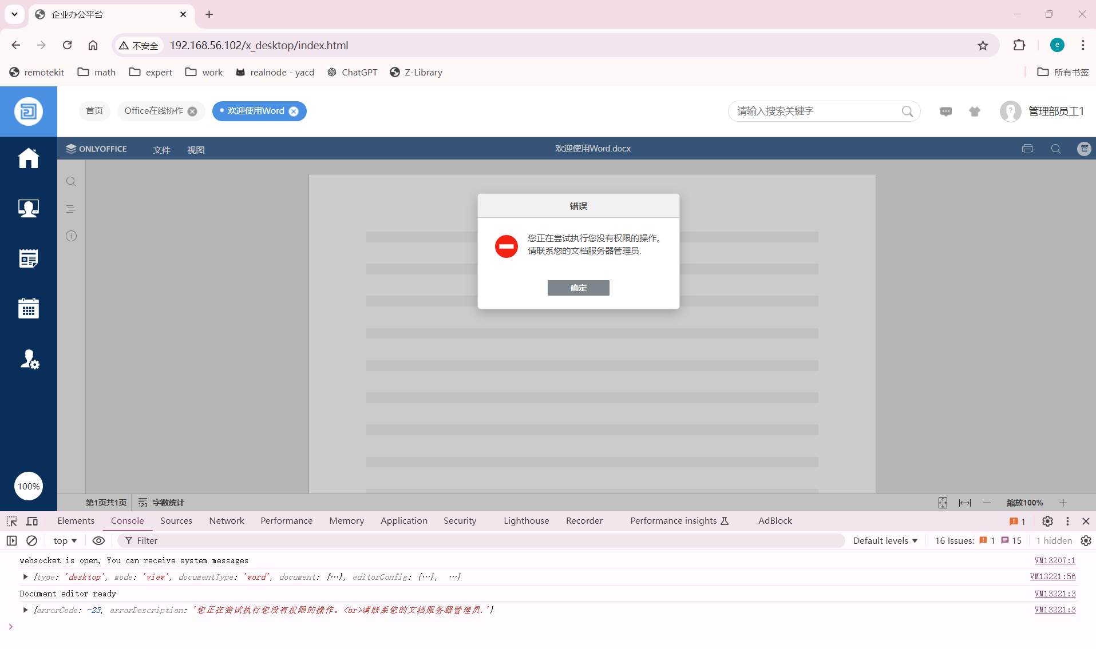Switch to DevTools Performance tab
Image resolution: width=1096 pixels, height=649 pixels.
(287, 520)
